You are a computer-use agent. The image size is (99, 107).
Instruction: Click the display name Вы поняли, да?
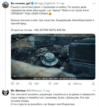[x=21, y=3]
